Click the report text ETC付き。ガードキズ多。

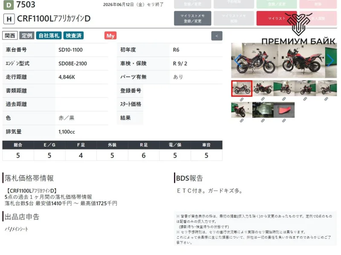pos(210,191)
